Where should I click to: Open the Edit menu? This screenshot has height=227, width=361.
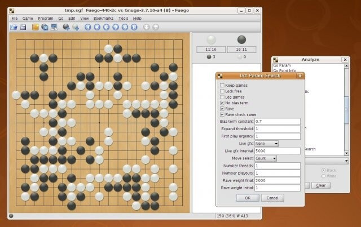[x=72, y=19]
